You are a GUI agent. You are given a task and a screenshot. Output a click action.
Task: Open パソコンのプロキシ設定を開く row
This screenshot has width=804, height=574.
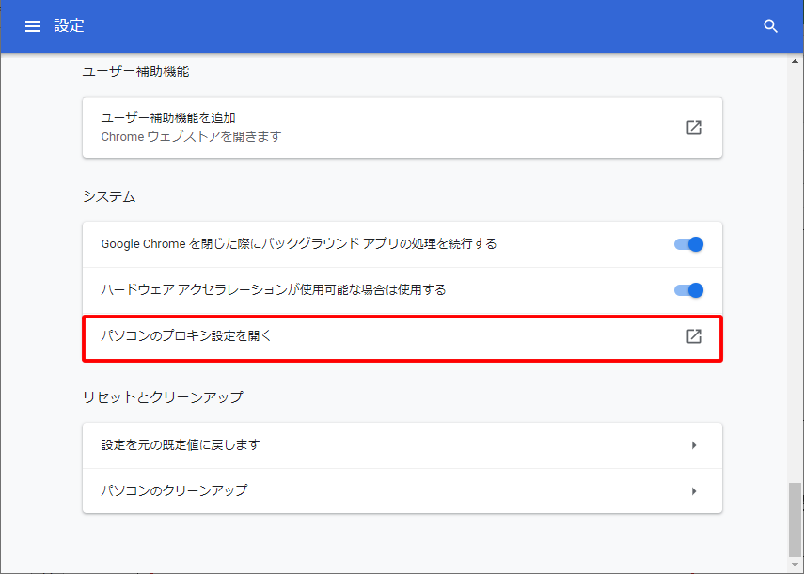[402, 338]
